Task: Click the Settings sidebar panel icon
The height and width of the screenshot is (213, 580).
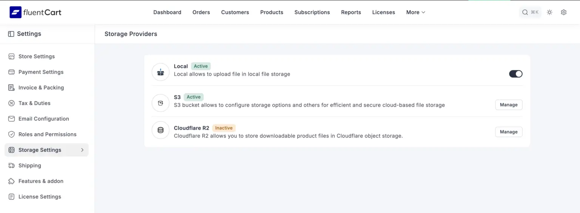Action: point(11,34)
